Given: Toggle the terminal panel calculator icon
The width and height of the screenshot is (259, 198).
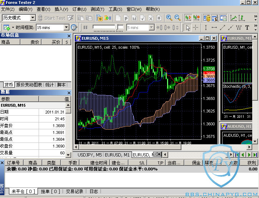Looking at the screenshot, I should coord(223,18).
